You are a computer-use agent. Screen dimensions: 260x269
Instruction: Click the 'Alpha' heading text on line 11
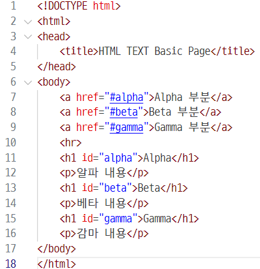pos(157,158)
